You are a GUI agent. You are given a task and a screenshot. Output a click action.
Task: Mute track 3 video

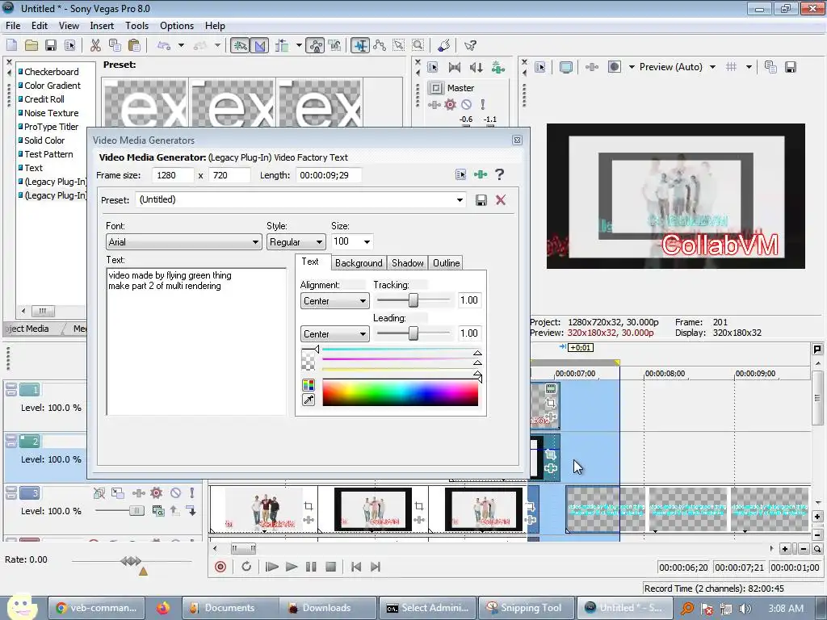click(x=175, y=493)
